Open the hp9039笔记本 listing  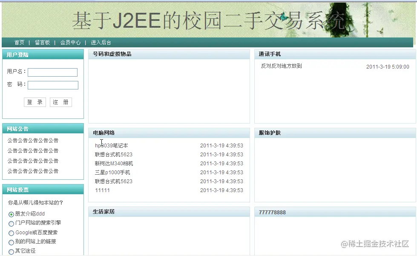click(112, 145)
